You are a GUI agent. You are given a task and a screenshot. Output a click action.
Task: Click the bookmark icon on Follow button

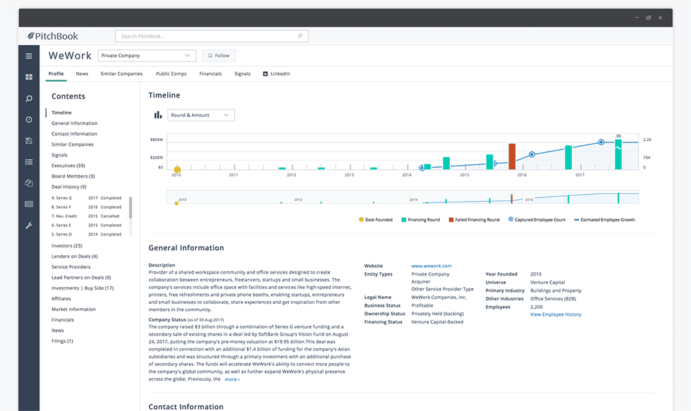point(210,56)
